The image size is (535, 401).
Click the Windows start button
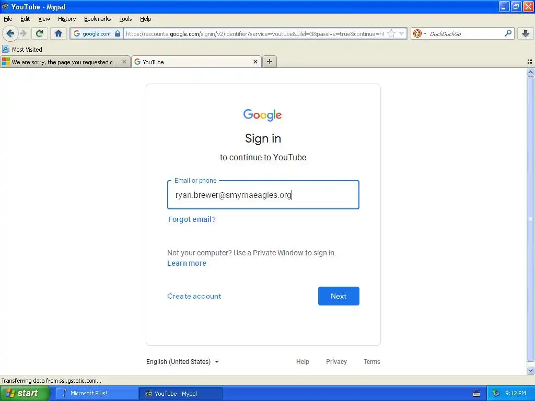[x=25, y=393]
